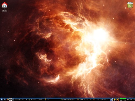Bring up the bug-icon taskbar window
The image size is (135, 101).
[x=36, y=99]
